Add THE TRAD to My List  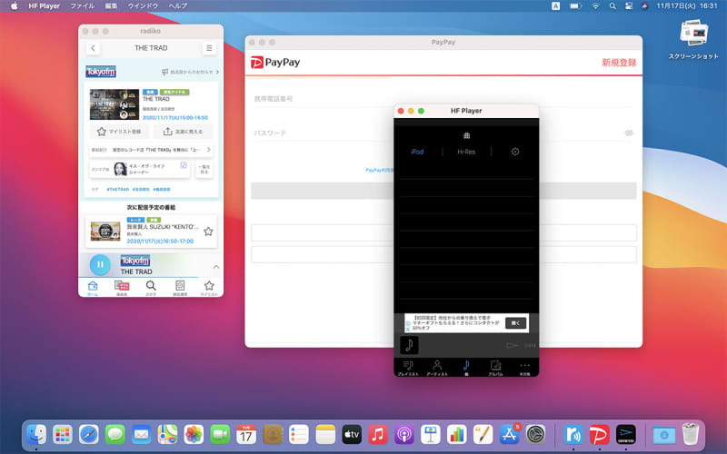[119, 132]
